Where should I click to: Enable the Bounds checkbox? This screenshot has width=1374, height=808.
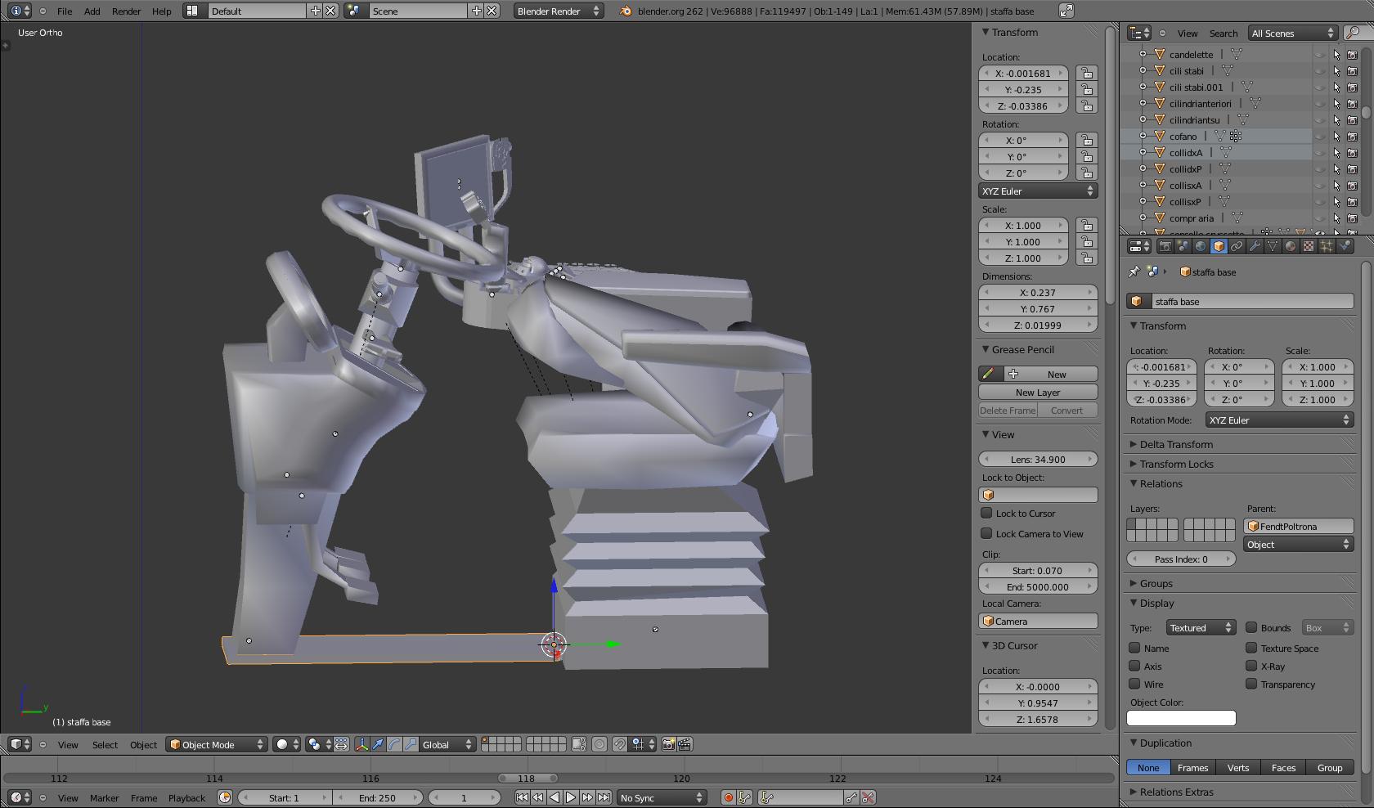click(1251, 627)
